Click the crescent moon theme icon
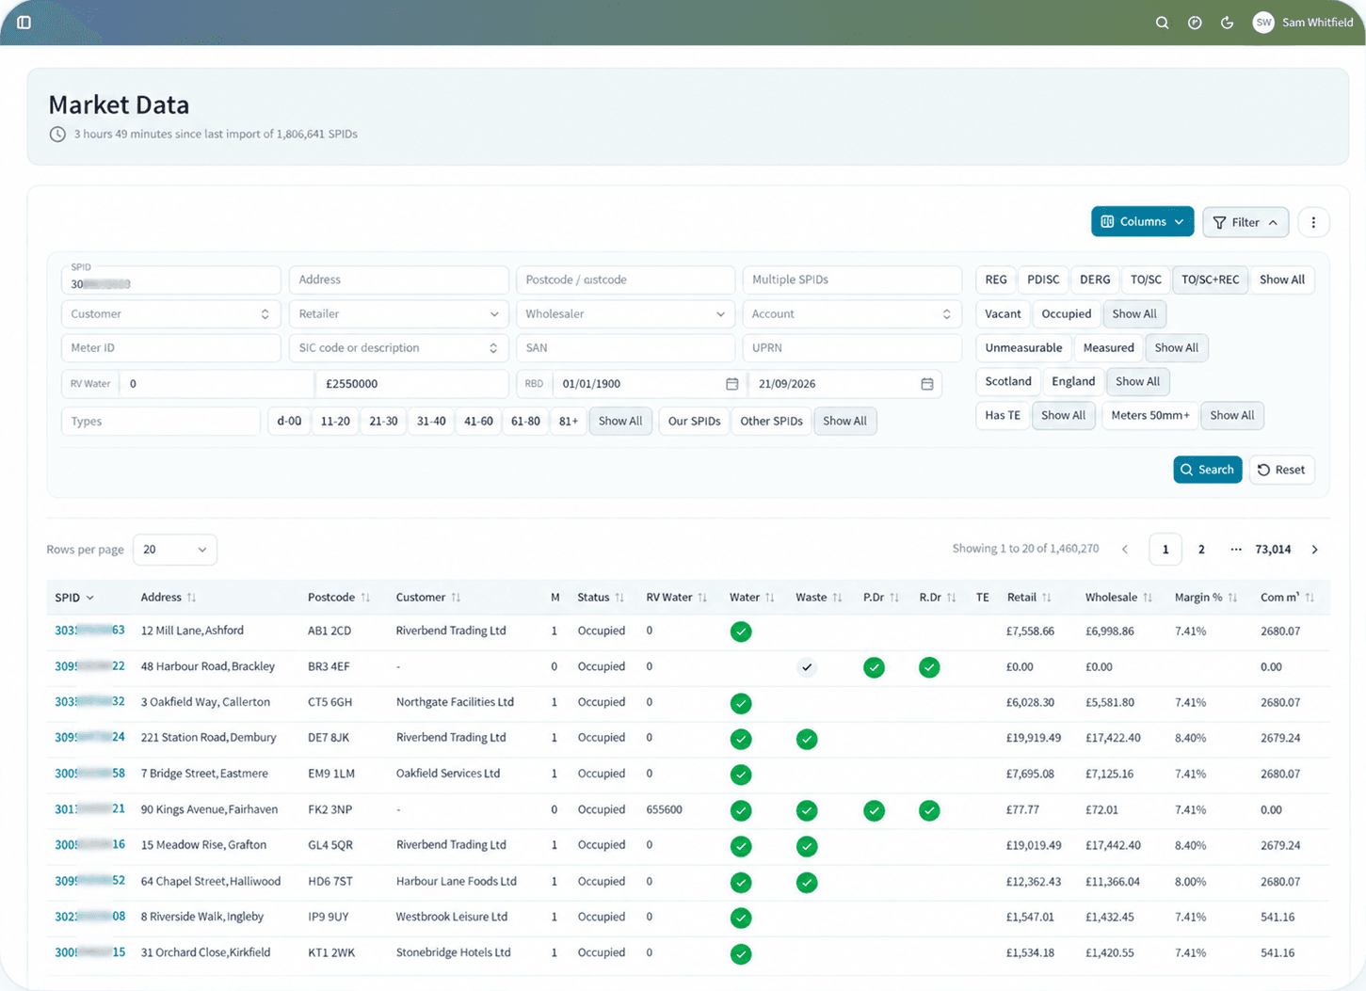Image resolution: width=1366 pixels, height=991 pixels. click(1227, 23)
